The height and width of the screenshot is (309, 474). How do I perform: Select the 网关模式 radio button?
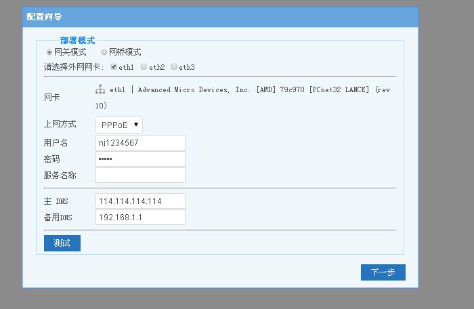pyautogui.click(x=49, y=52)
